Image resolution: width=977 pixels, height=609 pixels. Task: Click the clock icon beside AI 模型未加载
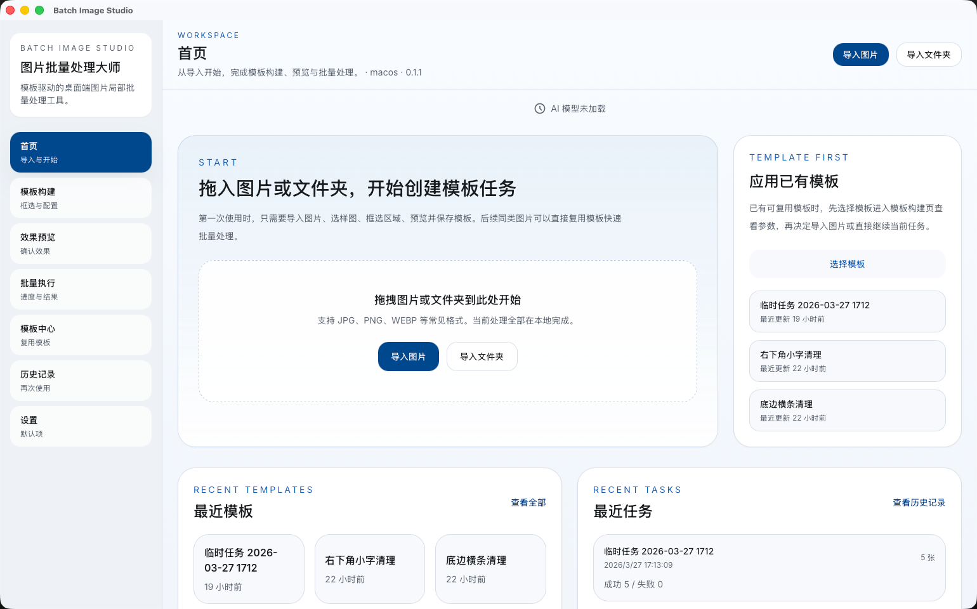tap(540, 108)
